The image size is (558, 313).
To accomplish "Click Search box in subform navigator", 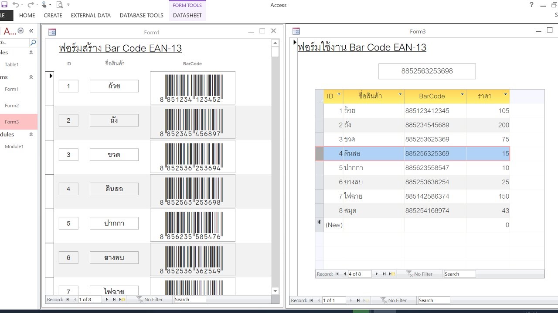I will [459, 274].
